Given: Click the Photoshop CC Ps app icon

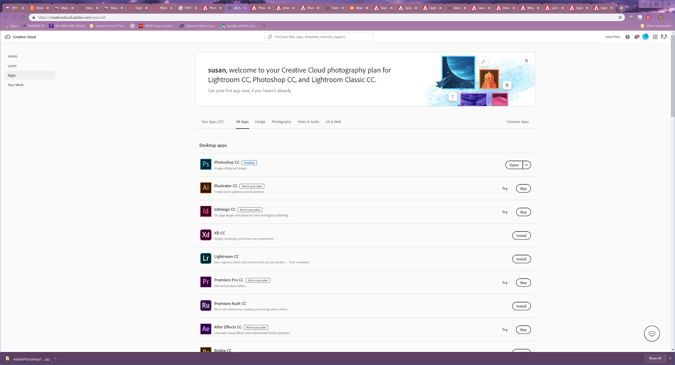Looking at the screenshot, I should 206,164.
